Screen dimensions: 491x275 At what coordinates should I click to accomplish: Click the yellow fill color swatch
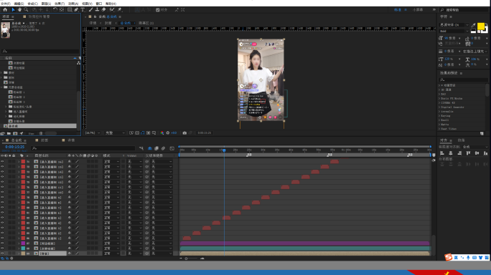(481, 26)
